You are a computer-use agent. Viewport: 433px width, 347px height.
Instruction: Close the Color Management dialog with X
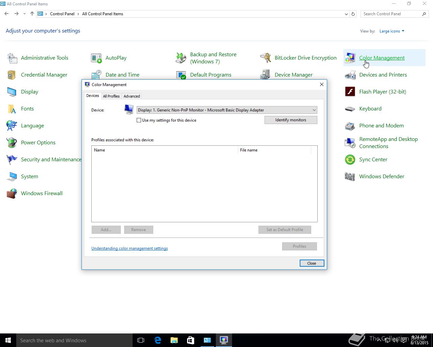[x=322, y=84]
